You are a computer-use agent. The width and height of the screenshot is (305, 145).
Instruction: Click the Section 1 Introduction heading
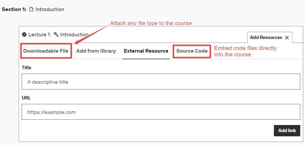33,9
